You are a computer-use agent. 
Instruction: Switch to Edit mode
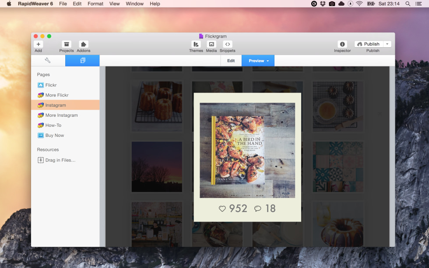click(x=231, y=61)
